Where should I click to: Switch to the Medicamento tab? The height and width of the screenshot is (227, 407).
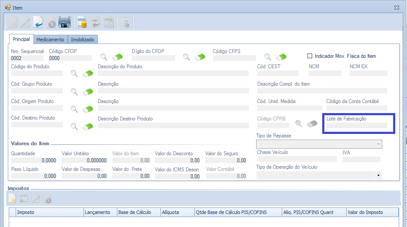click(50, 40)
